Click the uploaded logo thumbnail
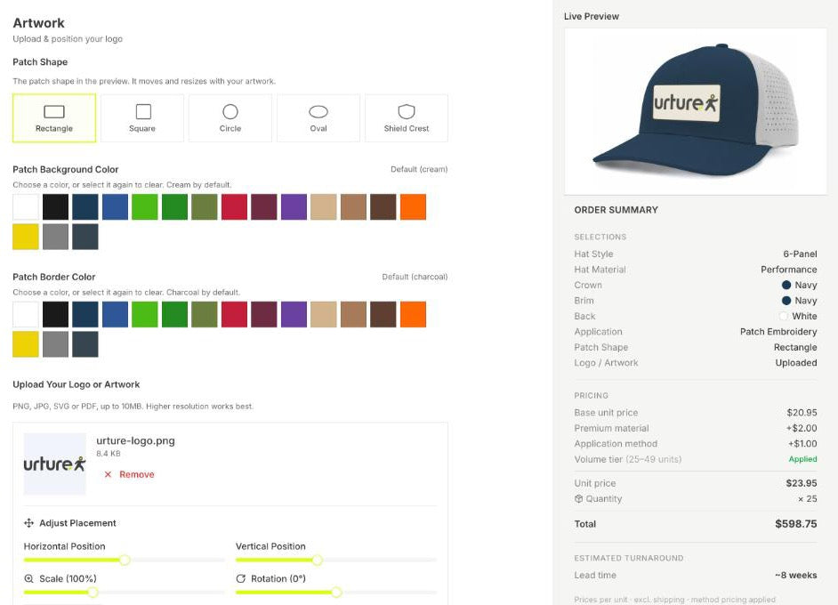This screenshot has height=605, width=838. [x=54, y=464]
